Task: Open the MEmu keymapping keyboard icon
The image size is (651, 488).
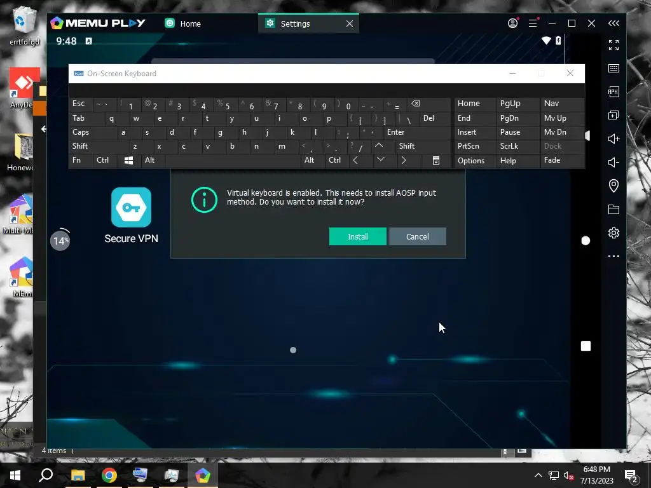Action: point(613,68)
